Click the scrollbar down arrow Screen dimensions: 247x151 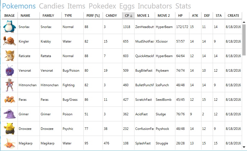[244, 147]
